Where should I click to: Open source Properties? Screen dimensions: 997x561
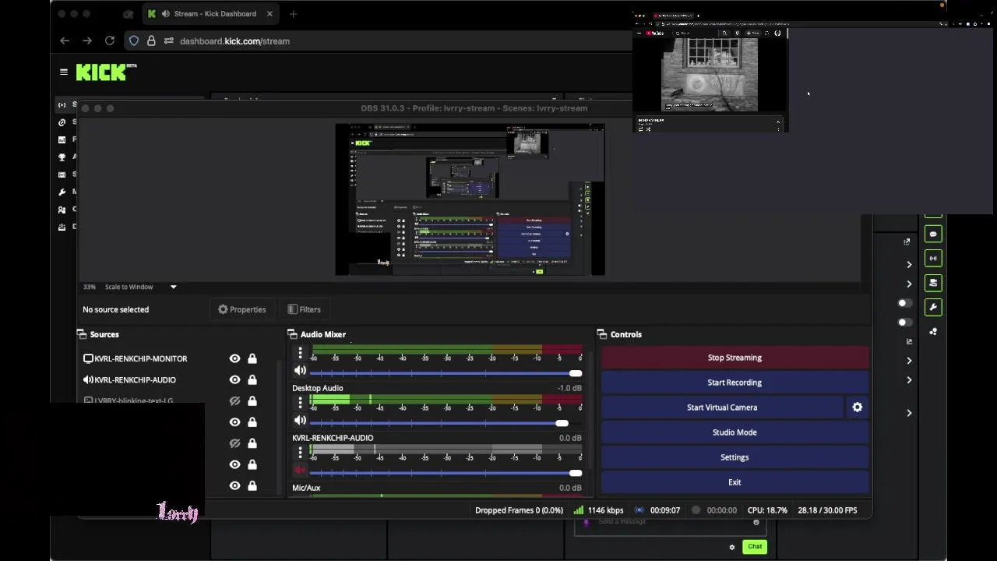pos(242,309)
